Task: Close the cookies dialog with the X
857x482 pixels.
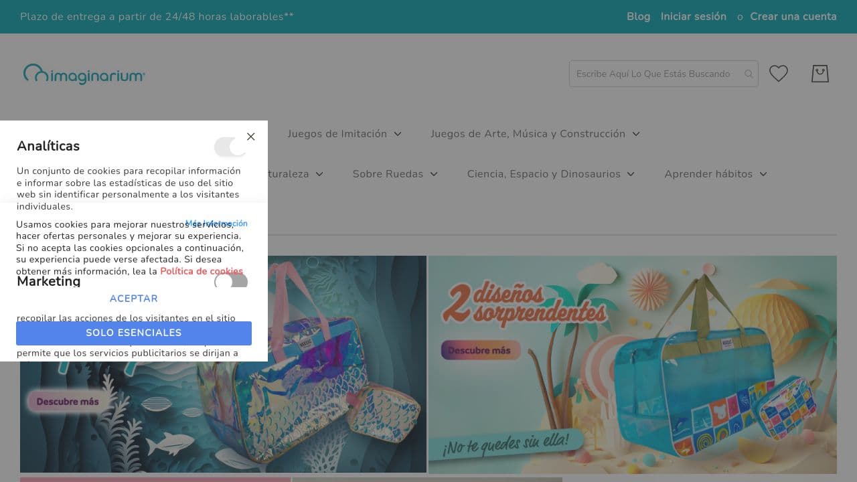Action: [251, 137]
